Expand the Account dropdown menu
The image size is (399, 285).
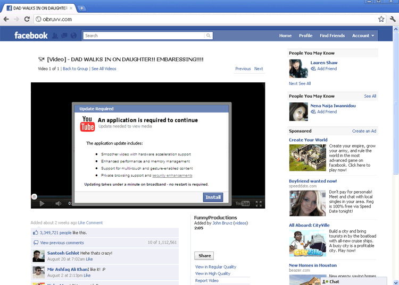[x=363, y=36]
